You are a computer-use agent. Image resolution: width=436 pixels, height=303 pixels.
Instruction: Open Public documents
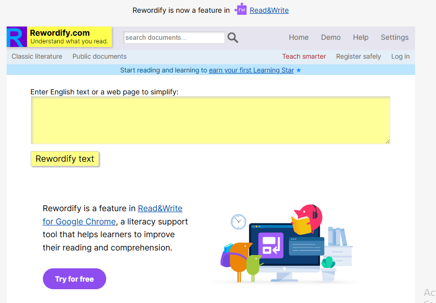tap(99, 57)
